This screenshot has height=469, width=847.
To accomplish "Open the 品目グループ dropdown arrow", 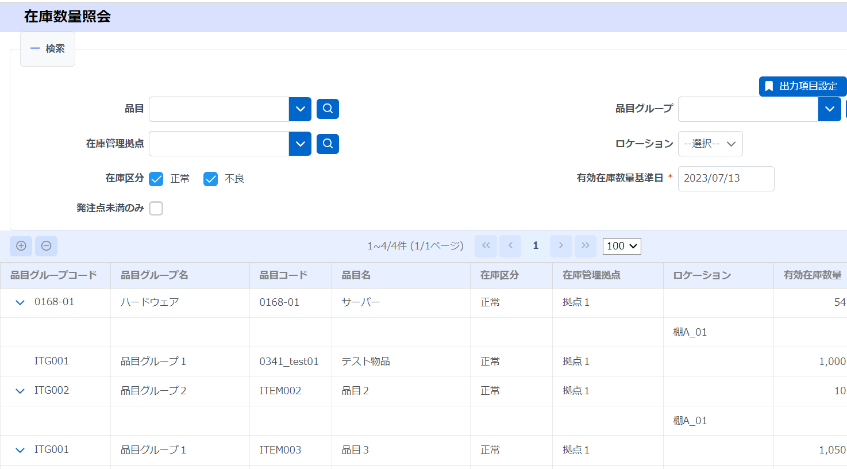I will tap(829, 109).
